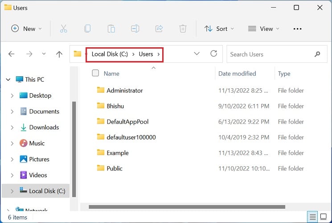The image size is (332, 223).
Task: Open recent locations dropdown chevron
Action: pos(44,54)
